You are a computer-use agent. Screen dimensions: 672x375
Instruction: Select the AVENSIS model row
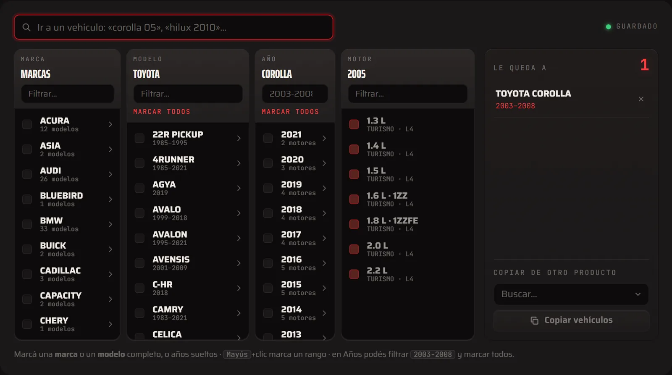pyautogui.click(x=188, y=263)
